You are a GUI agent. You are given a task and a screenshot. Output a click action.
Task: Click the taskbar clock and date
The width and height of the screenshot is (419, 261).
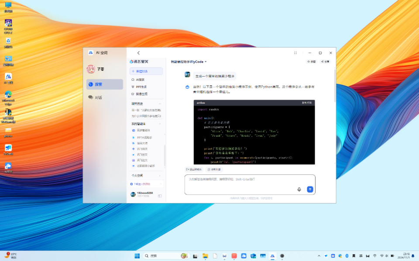click(x=403, y=256)
